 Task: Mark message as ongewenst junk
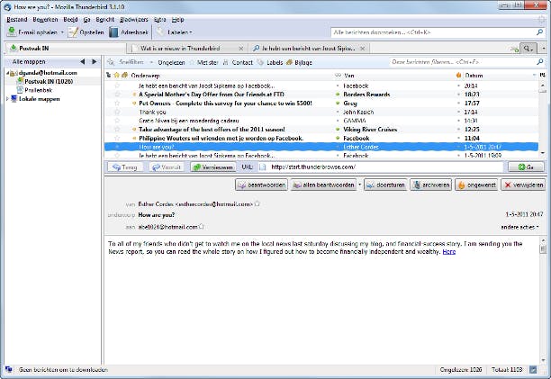click(476, 185)
